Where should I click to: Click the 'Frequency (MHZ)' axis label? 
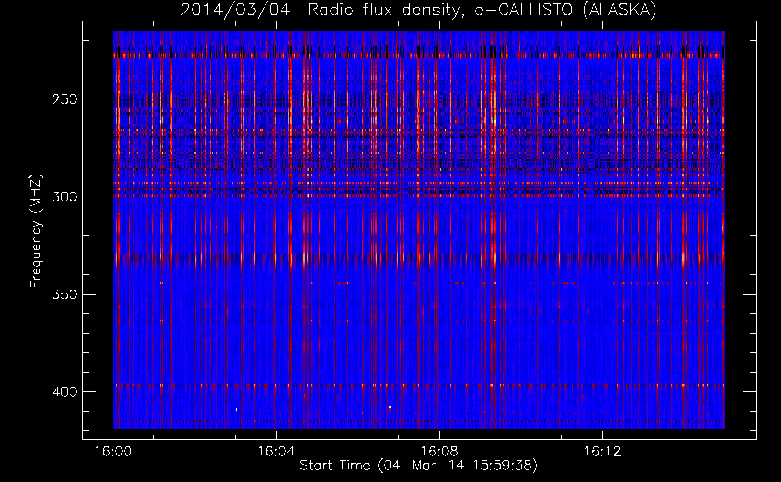36,231
